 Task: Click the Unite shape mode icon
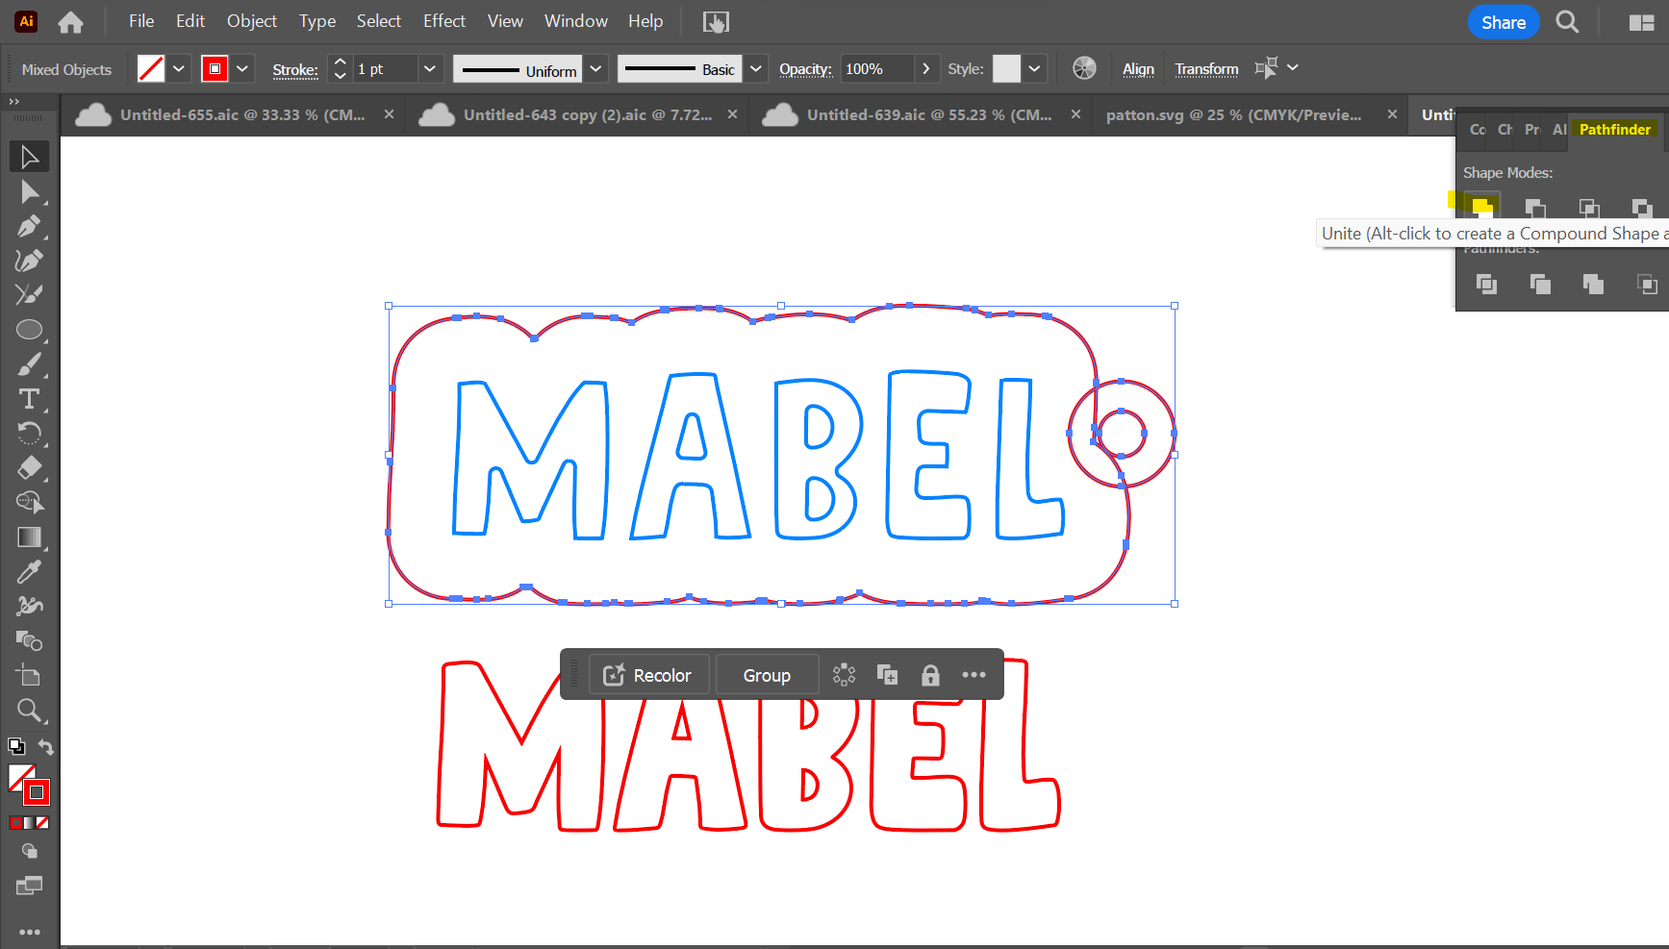1481,206
